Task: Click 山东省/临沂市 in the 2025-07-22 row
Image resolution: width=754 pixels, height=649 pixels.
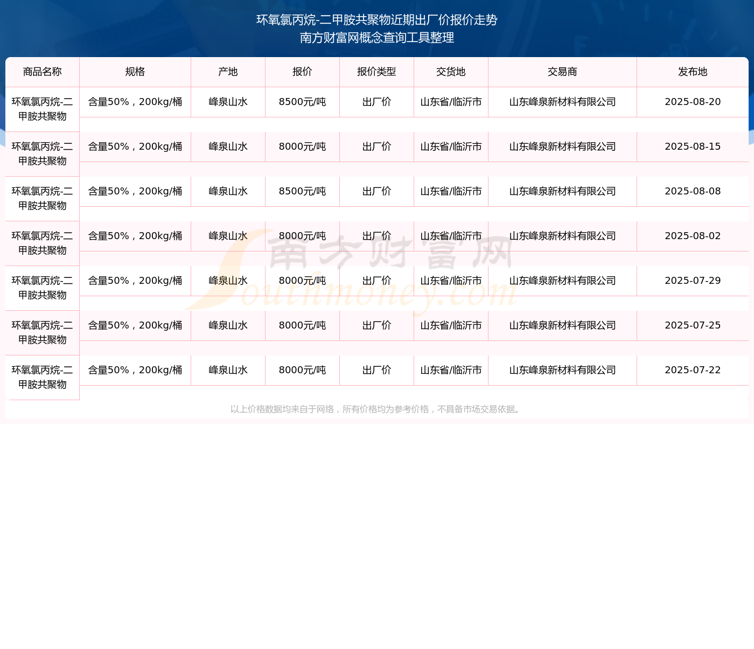Action: pos(451,371)
